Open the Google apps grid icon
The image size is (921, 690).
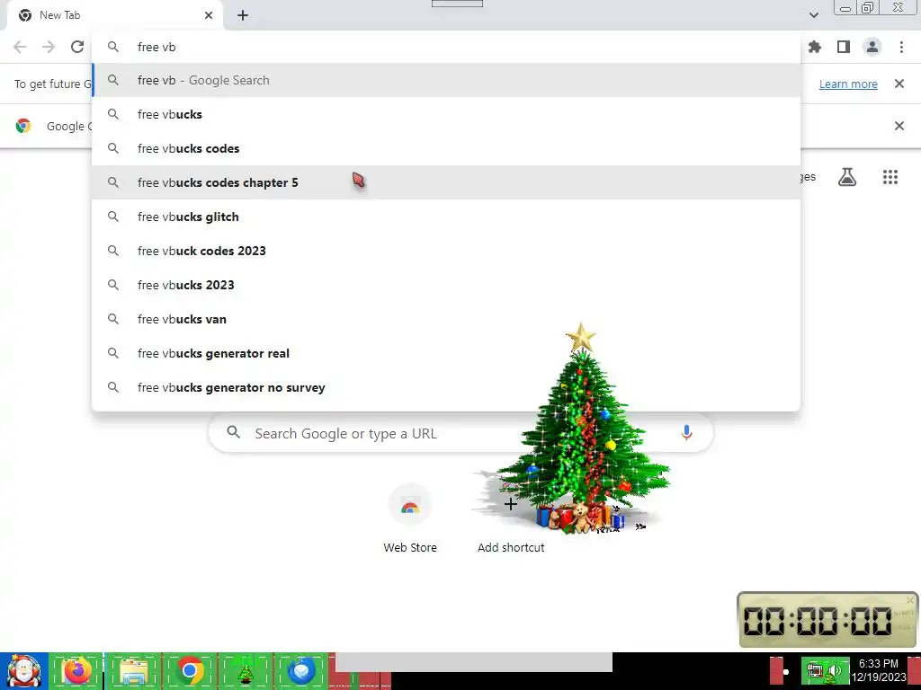(x=890, y=177)
